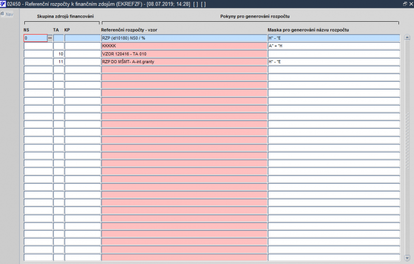The width and height of the screenshot is (414, 264).
Task: Click the NS column header
Action: click(26, 30)
